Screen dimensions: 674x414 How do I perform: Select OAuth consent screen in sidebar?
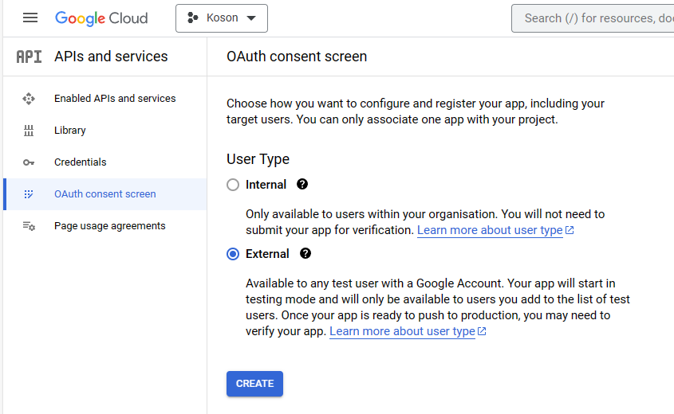click(x=104, y=194)
